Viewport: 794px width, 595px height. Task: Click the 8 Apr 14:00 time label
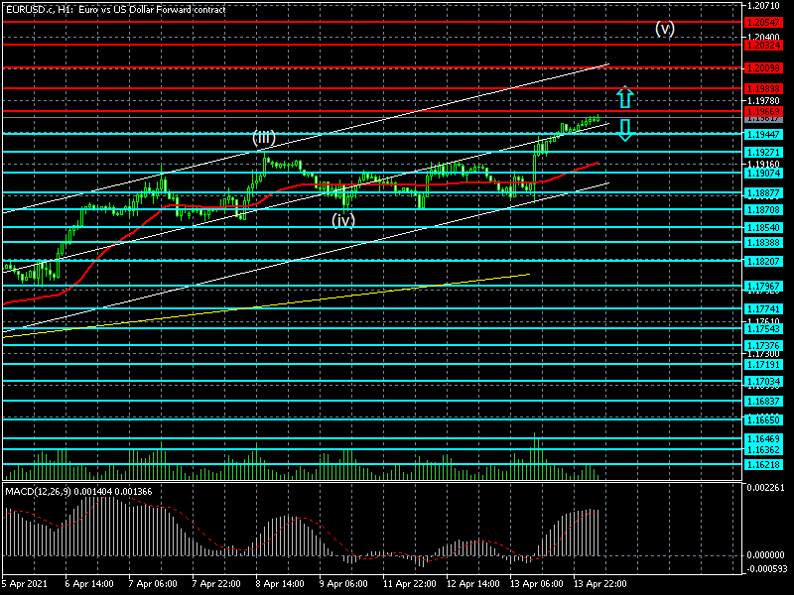coord(280,583)
